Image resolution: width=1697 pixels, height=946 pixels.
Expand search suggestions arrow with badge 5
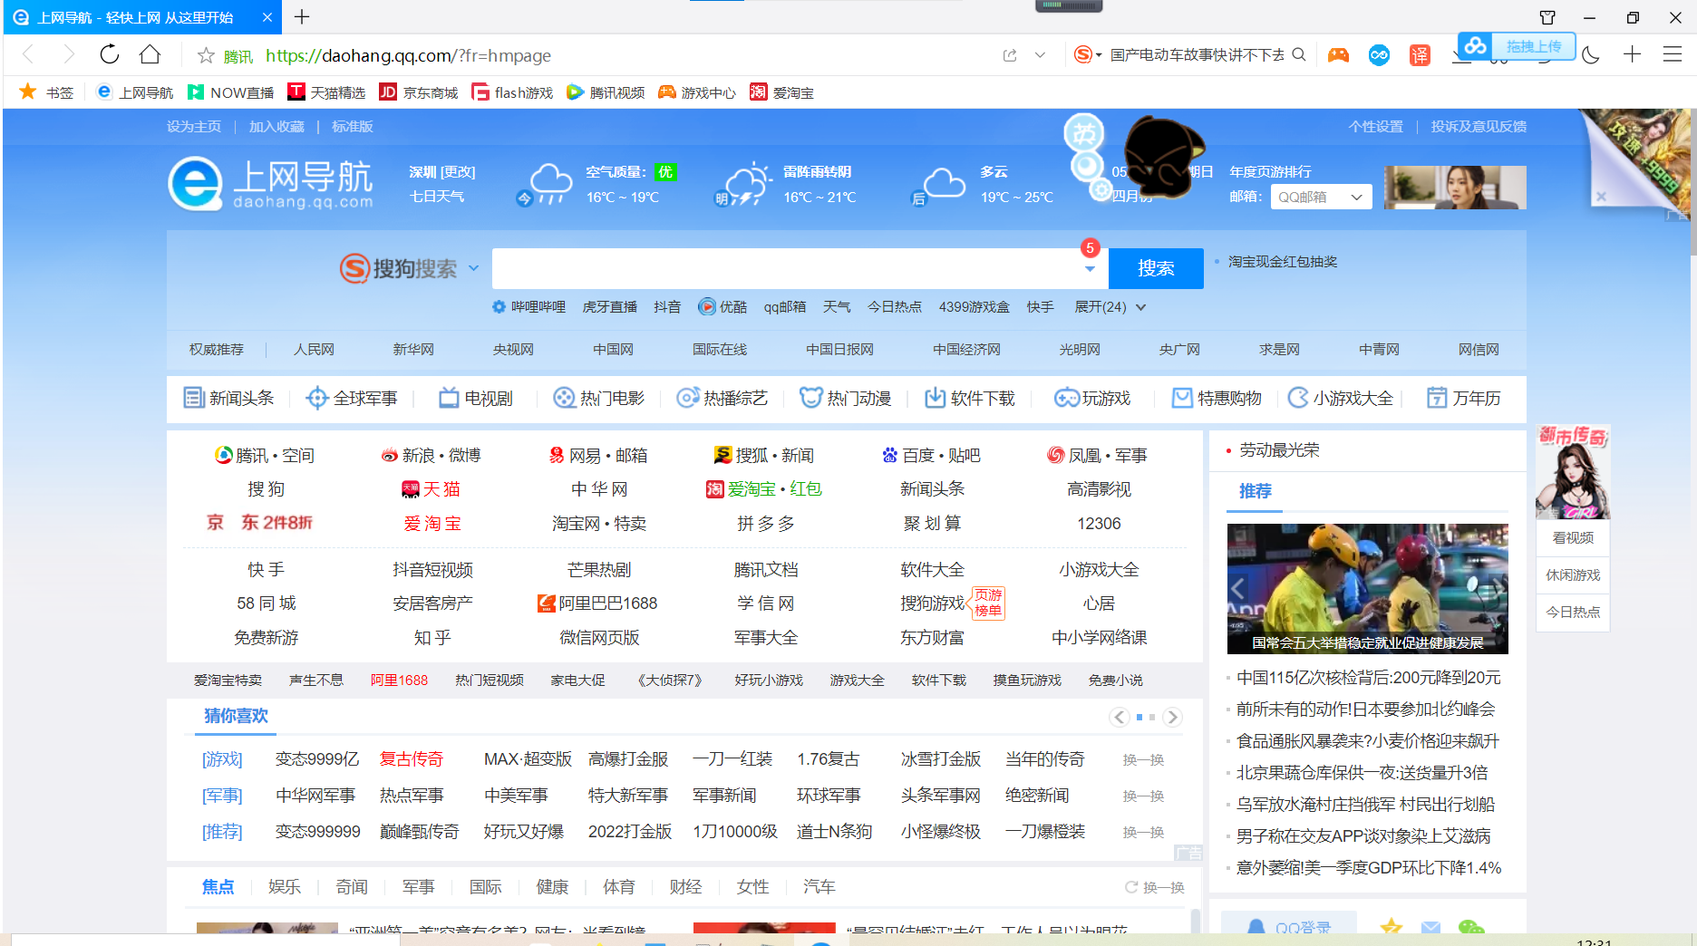pyautogui.click(x=1090, y=268)
